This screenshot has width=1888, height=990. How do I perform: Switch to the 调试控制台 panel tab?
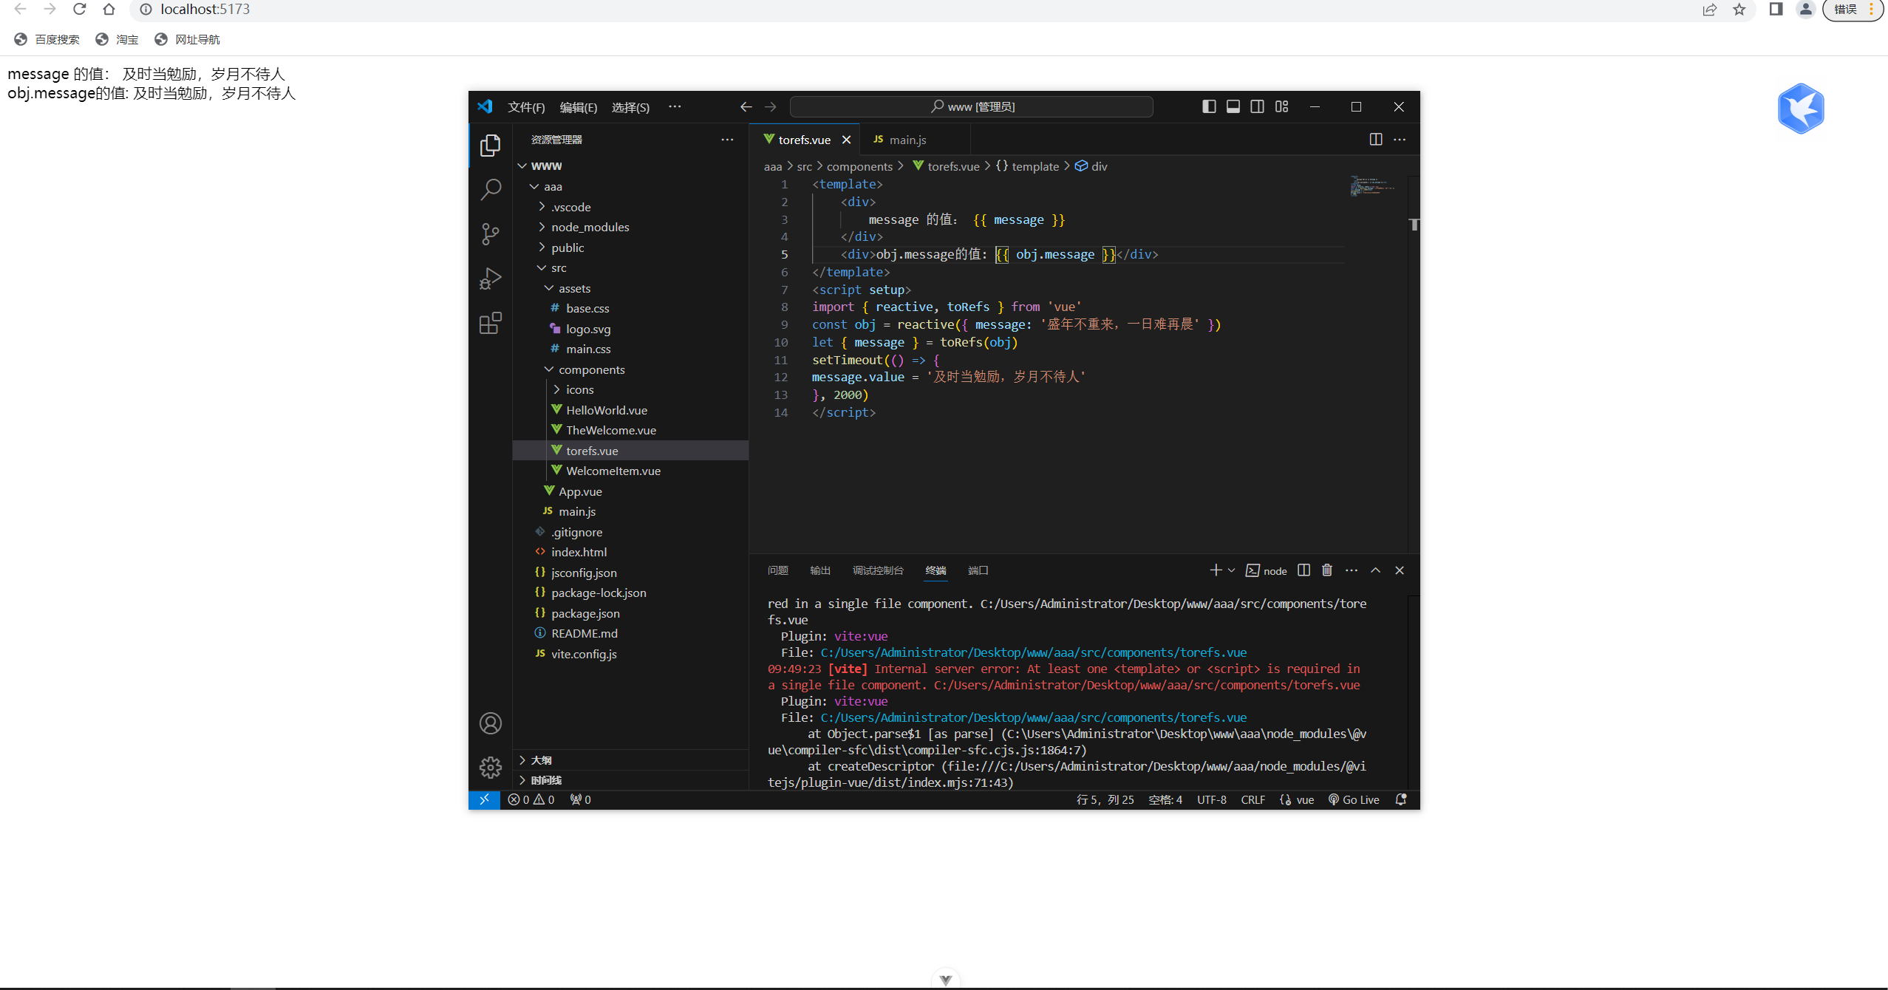[x=878, y=570]
